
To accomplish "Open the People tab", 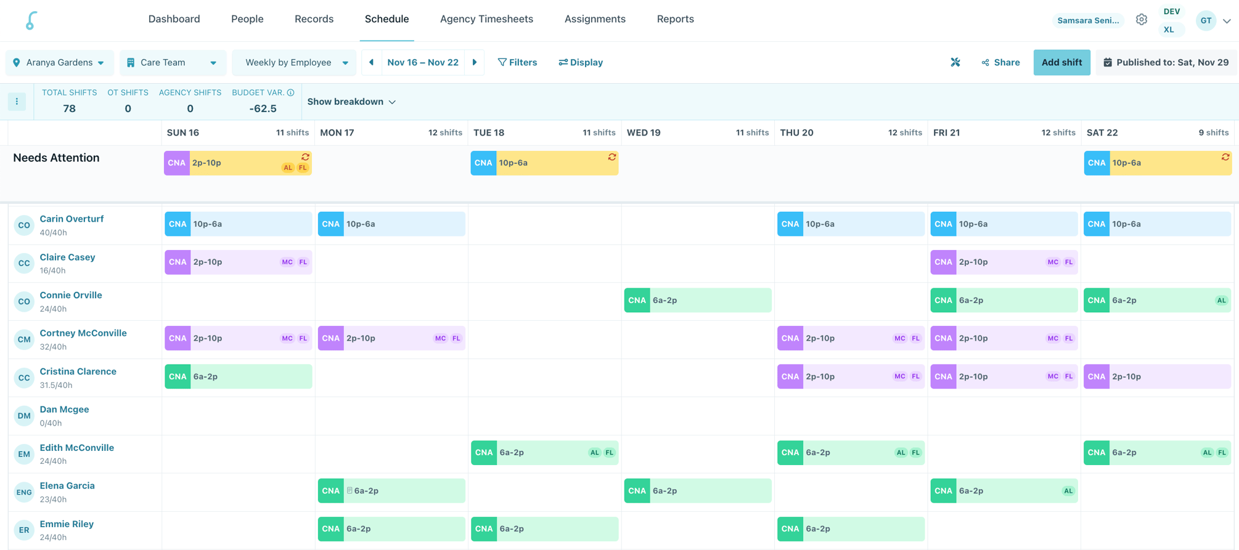I will point(247,19).
